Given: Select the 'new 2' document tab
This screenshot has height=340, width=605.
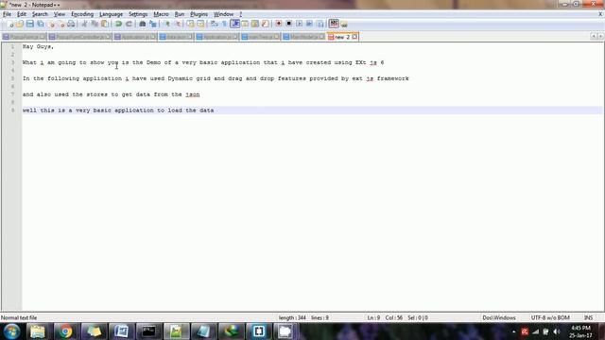Looking at the screenshot, I should (x=342, y=37).
